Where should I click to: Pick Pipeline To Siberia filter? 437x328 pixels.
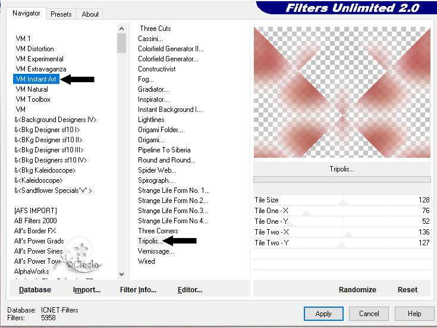coord(164,150)
